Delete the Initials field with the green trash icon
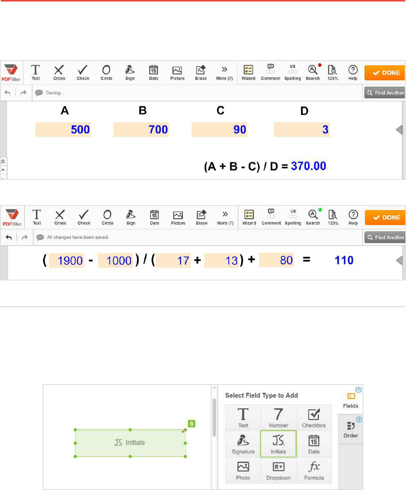The height and width of the screenshot is (490, 406). [192, 423]
